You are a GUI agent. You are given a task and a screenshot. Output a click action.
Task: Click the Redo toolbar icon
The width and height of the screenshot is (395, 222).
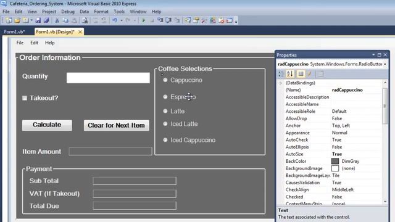tap(128, 20)
